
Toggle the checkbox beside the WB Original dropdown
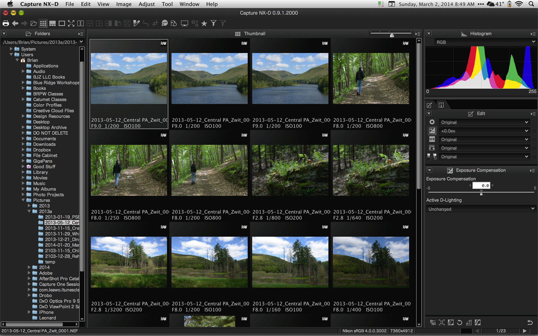pos(534,139)
